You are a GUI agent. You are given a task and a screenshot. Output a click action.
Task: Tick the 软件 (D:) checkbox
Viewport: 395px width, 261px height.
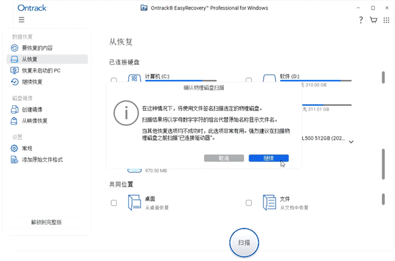(249, 80)
